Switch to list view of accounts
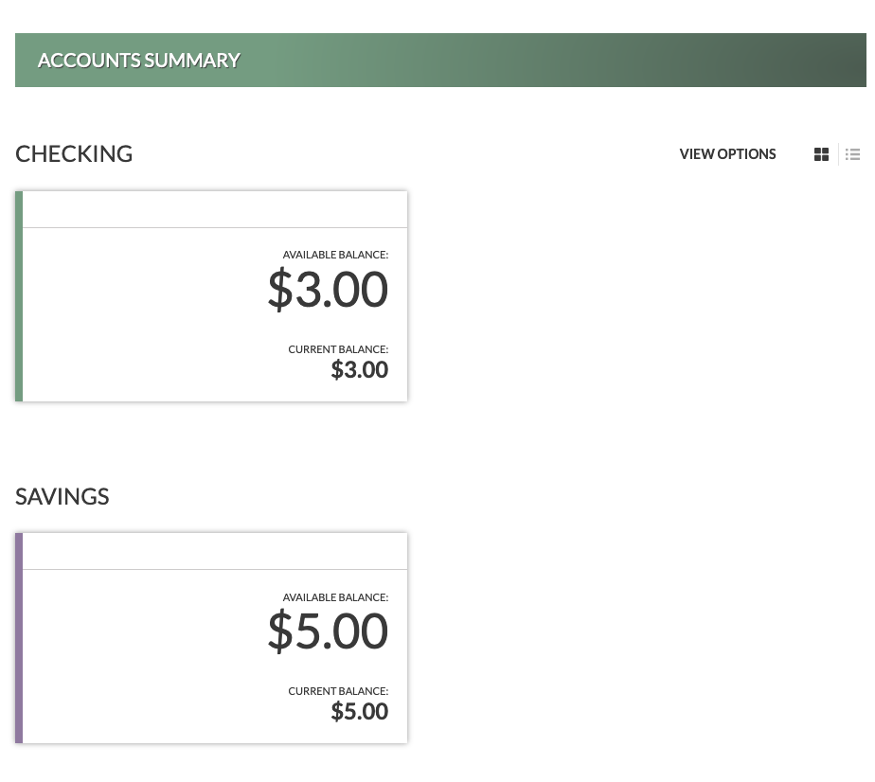Screen dimensions: 875x782 click(852, 154)
